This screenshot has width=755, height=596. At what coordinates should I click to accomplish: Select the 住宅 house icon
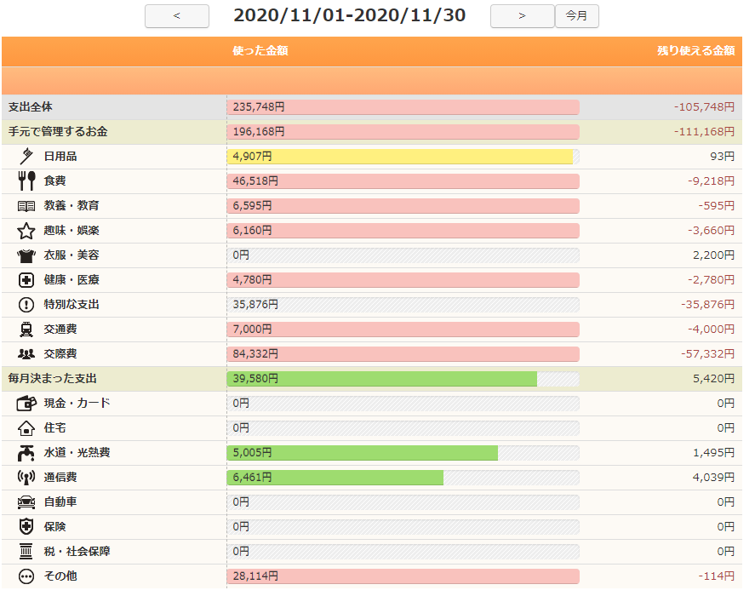point(24,427)
